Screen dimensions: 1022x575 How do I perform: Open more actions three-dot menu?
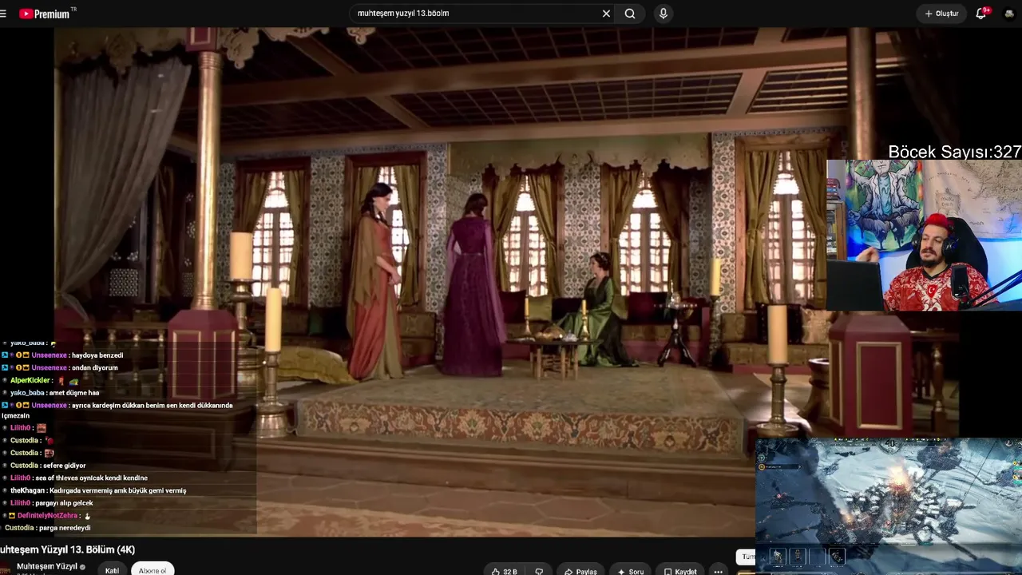[719, 571]
